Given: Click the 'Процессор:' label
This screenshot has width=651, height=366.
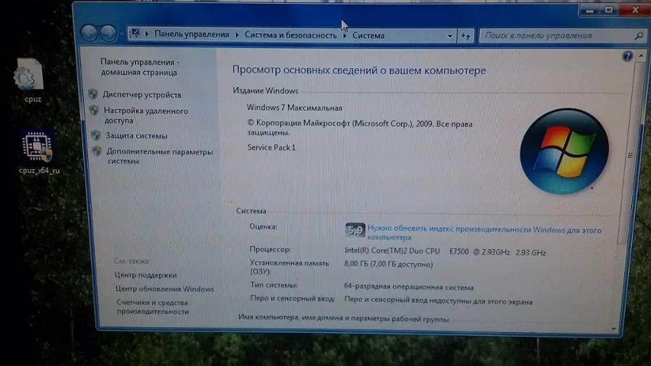Looking at the screenshot, I should 270,249.
